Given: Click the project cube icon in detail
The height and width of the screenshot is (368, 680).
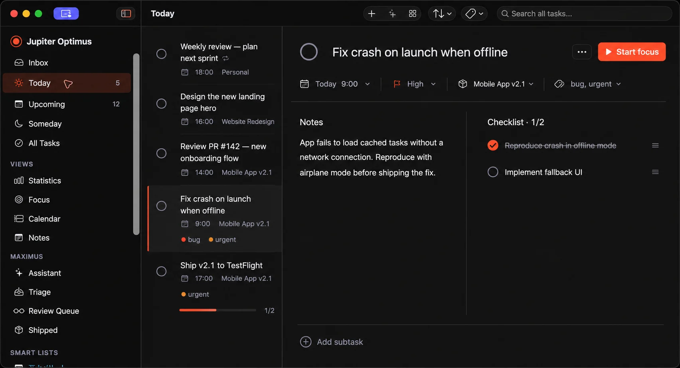Looking at the screenshot, I should tap(463, 84).
